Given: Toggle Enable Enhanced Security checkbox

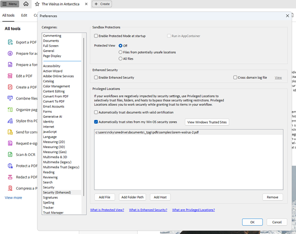Looking at the screenshot, I should [x=96, y=78].
